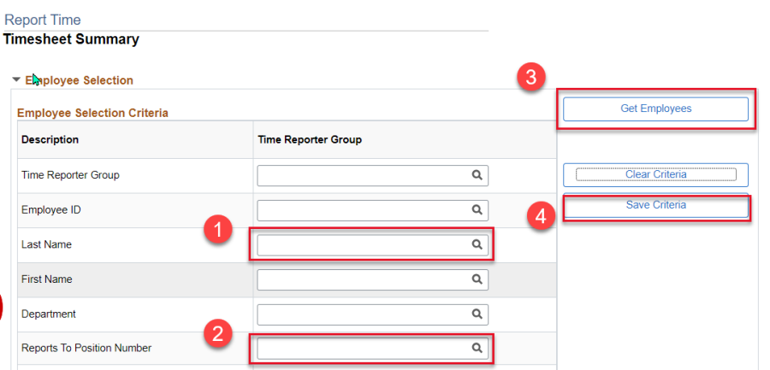
Task: Focus the Reports To Position Number field
Action: point(373,349)
